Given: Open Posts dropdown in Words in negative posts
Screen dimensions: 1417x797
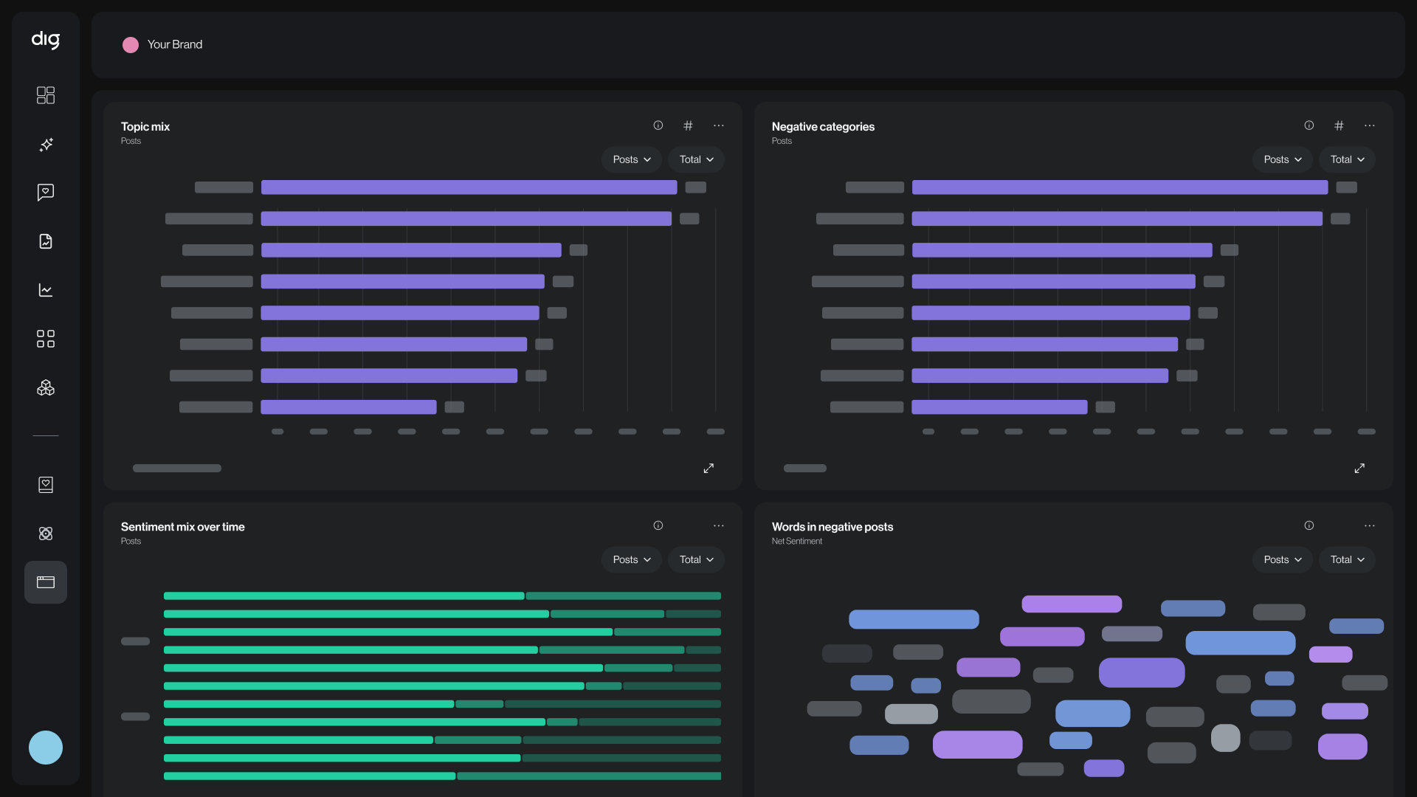Looking at the screenshot, I should pos(1283,559).
